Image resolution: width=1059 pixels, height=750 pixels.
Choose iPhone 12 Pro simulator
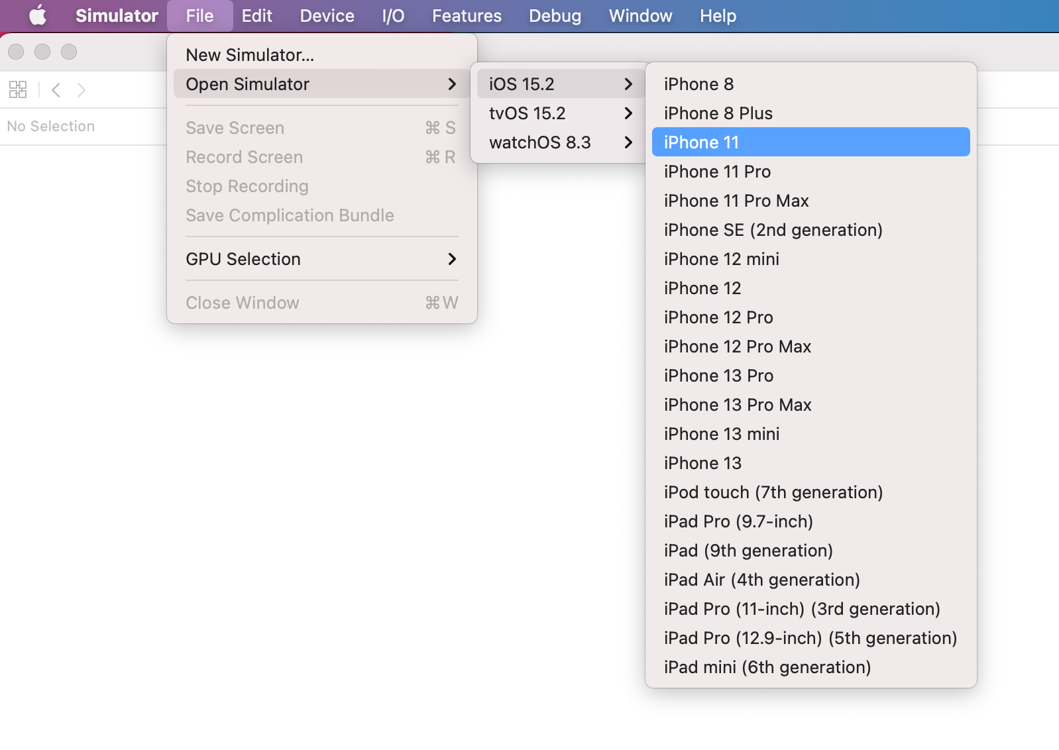click(x=811, y=317)
